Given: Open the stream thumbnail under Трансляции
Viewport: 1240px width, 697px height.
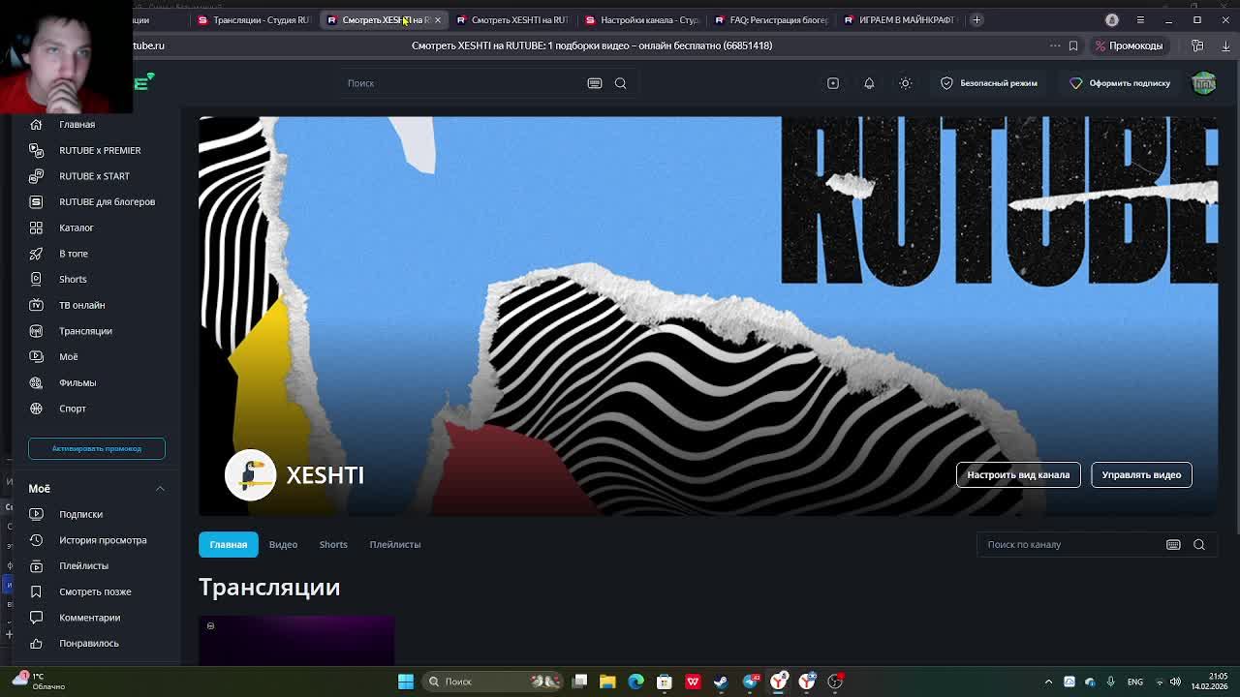Looking at the screenshot, I should tap(296, 641).
